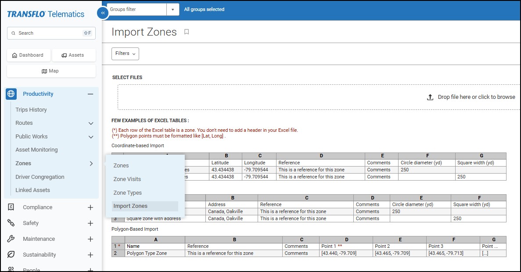The image size is (521, 272).
Task: Choose Zone Types in the Zones submenu
Action: point(128,193)
